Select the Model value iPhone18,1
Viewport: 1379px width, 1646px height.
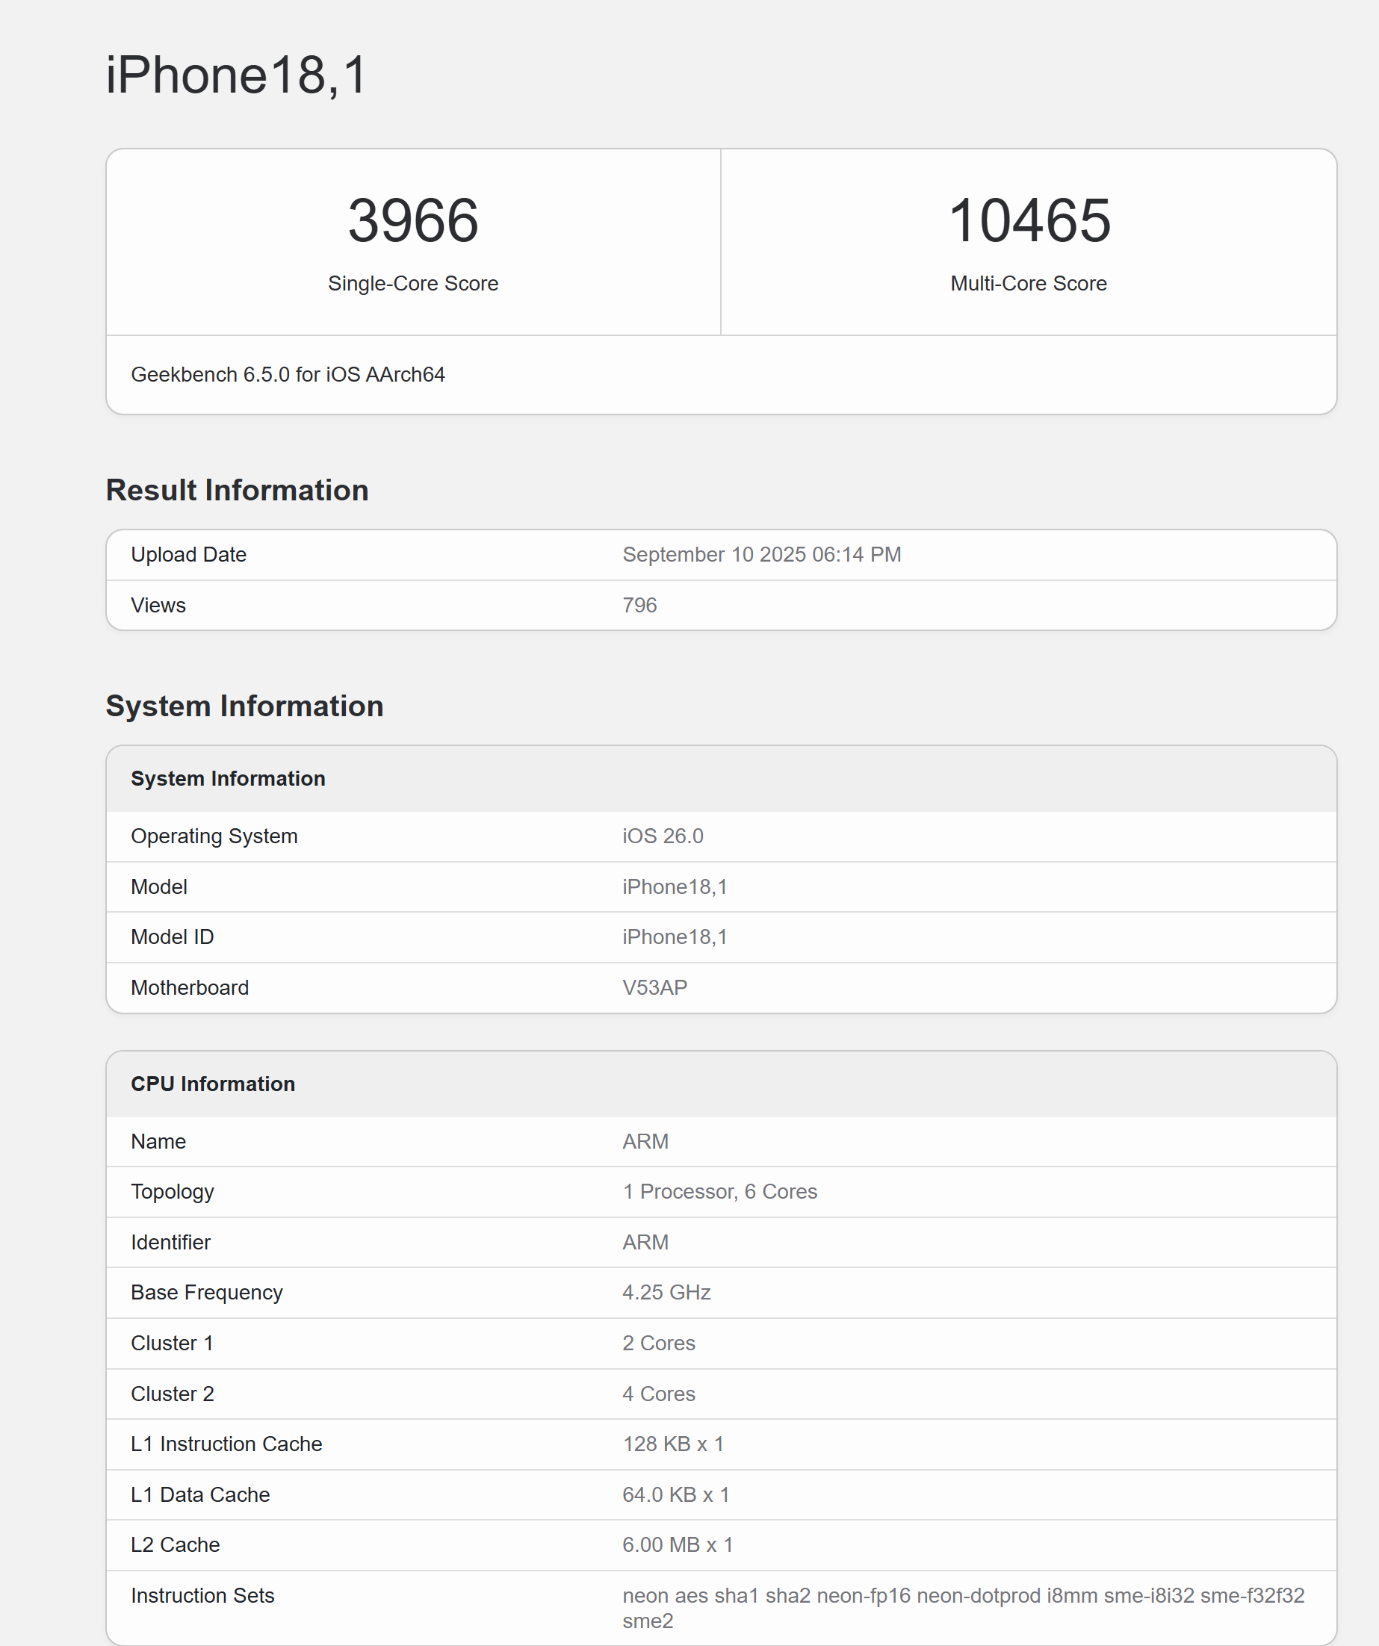[x=675, y=886]
